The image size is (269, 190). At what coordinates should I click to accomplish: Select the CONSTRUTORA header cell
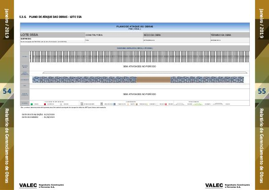point(113,35)
